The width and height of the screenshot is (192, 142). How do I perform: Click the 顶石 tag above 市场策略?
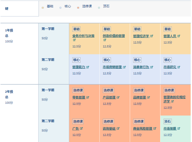tap(168, 121)
